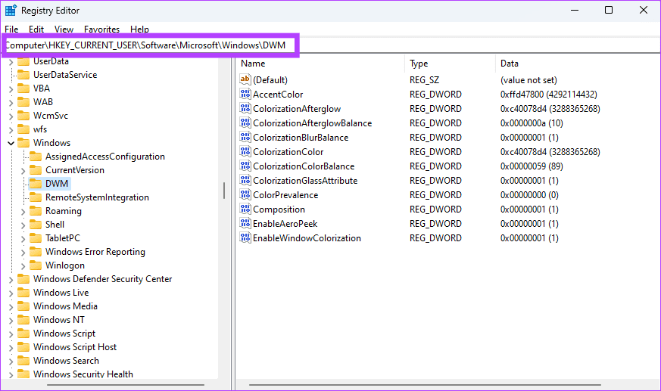Select the 0x0000000a (10) data cell
The width and height of the screenshot is (661, 391).
(532, 123)
